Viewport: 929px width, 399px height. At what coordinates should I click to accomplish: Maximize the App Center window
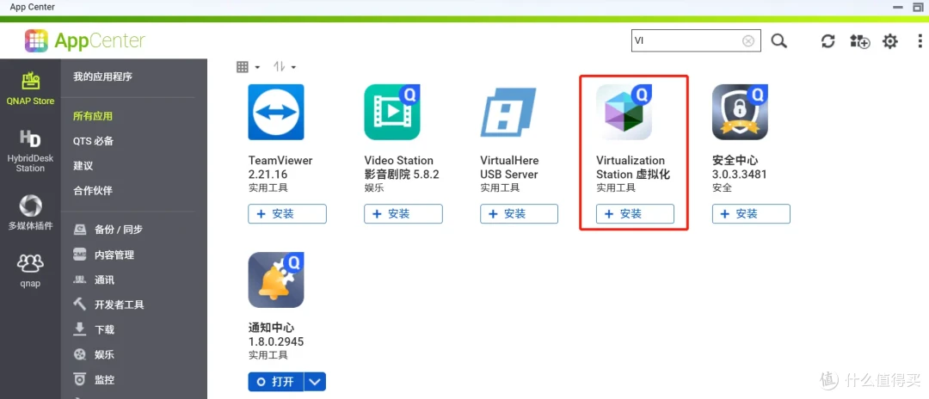(x=919, y=7)
